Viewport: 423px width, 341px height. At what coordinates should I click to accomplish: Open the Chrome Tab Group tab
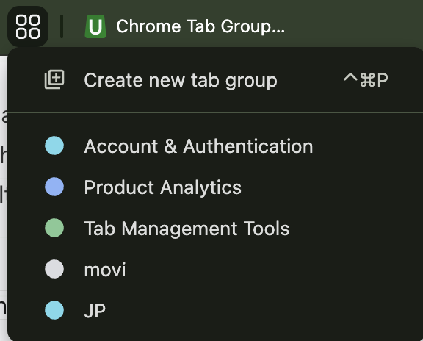pos(185,26)
